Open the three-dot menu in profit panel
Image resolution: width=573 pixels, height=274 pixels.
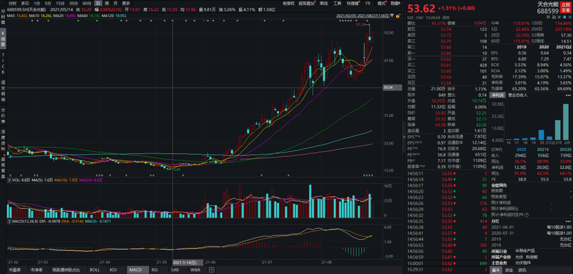tap(568, 95)
